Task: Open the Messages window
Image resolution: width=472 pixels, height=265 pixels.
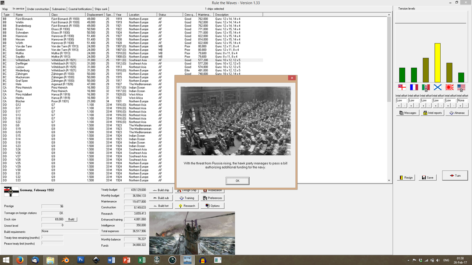Action: click(x=407, y=113)
